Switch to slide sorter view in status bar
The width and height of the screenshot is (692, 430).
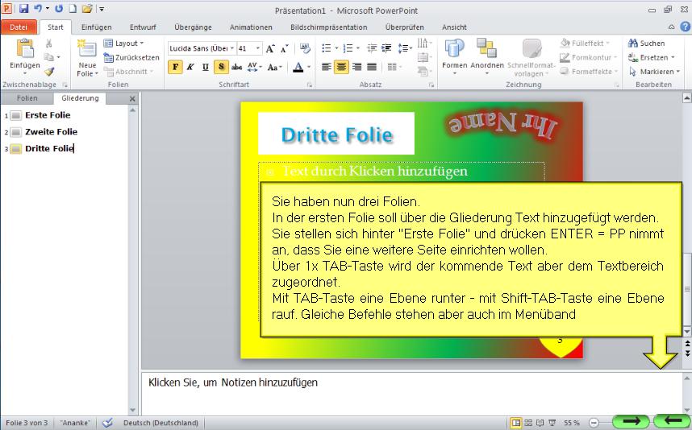pos(529,422)
